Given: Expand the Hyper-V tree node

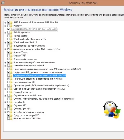Looking at the screenshot, I should pos(5,26).
